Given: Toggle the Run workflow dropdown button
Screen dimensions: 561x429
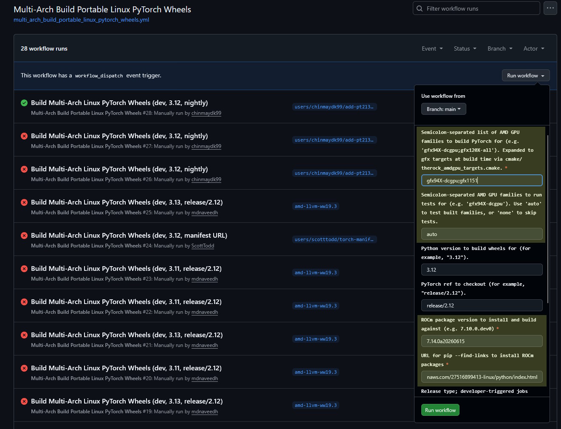Looking at the screenshot, I should (x=526, y=75).
